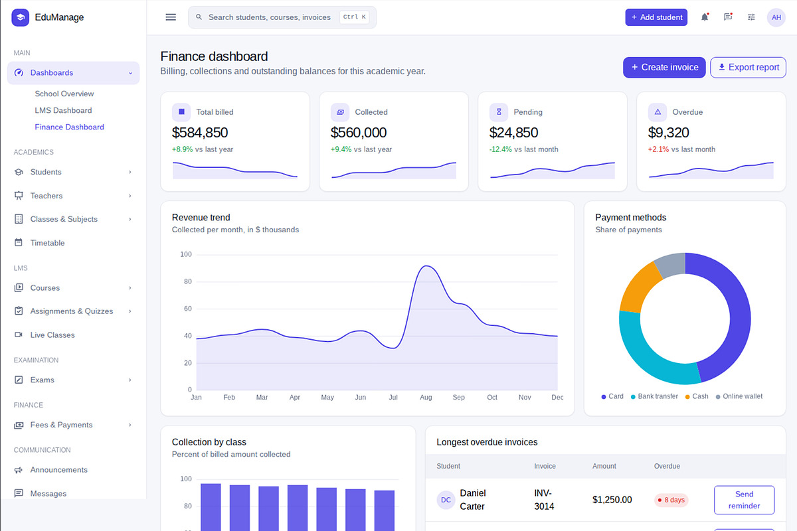Click the $1,250.00 amount cell
Viewport: 797px width, 531px height.
click(612, 500)
